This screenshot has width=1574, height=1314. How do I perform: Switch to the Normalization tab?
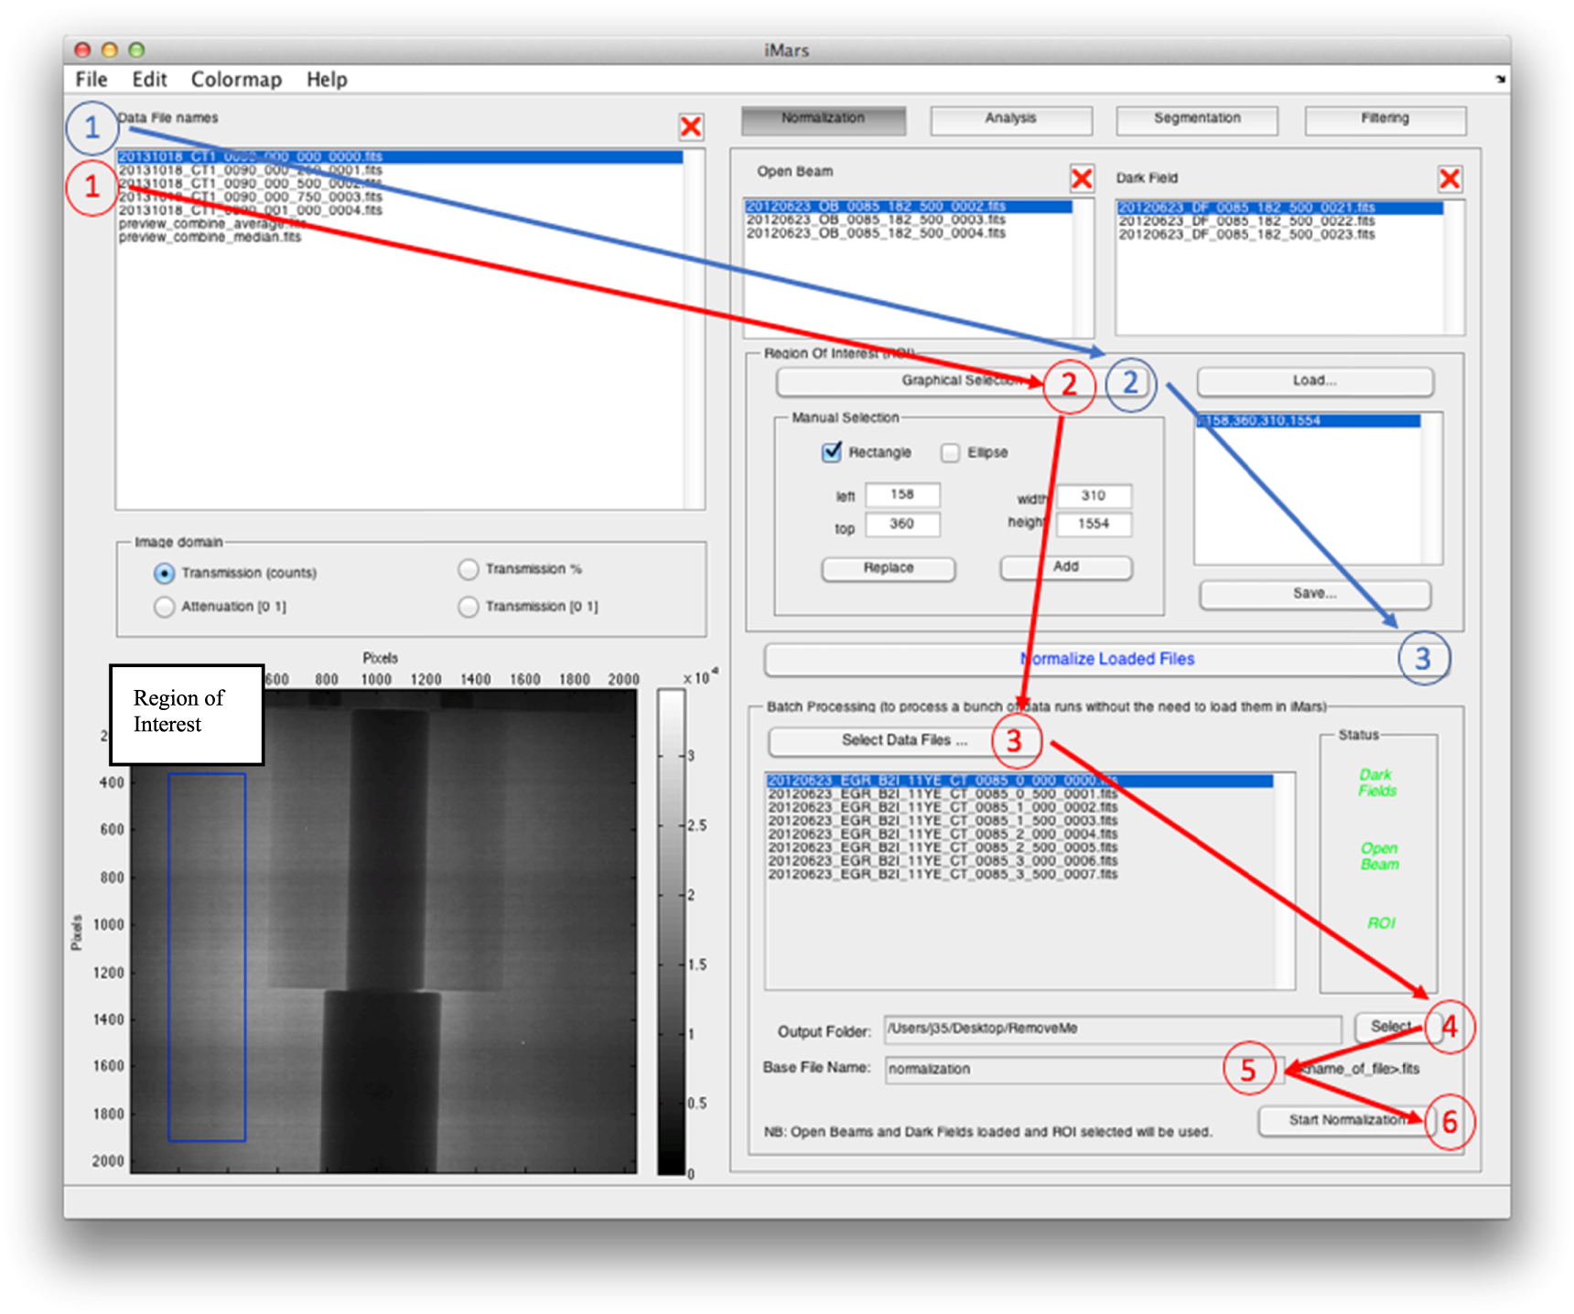tap(824, 119)
